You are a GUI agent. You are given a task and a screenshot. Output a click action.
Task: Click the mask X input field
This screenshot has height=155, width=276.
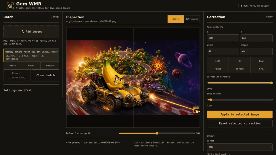click(x=223, y=38)
